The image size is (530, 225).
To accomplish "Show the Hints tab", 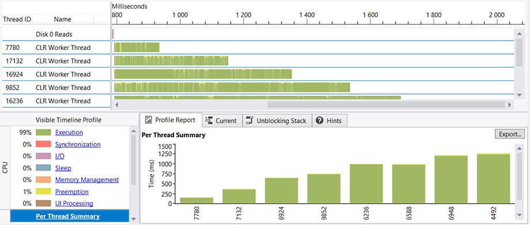I will (x=330, y=121).
